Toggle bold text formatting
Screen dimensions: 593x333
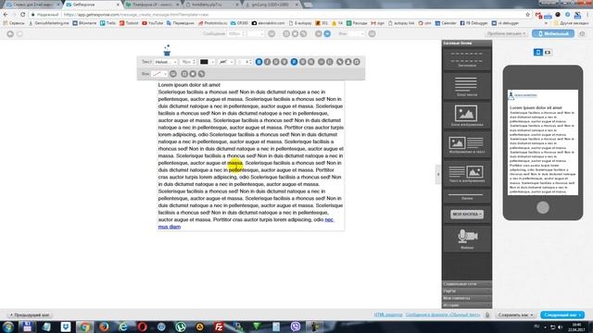click(x=259, y=62)
